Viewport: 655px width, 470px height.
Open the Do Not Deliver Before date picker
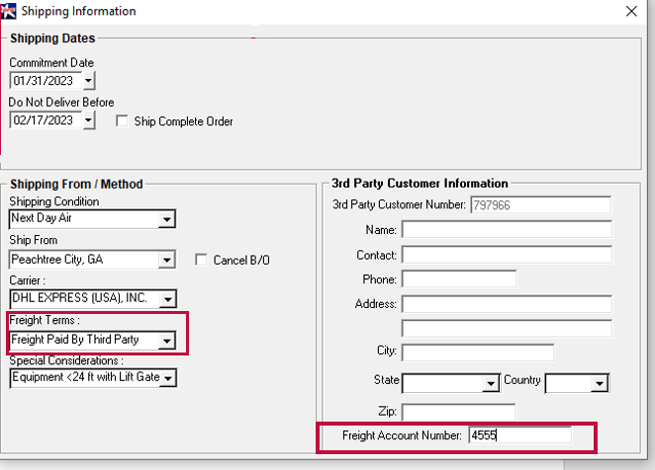(88, 120)
